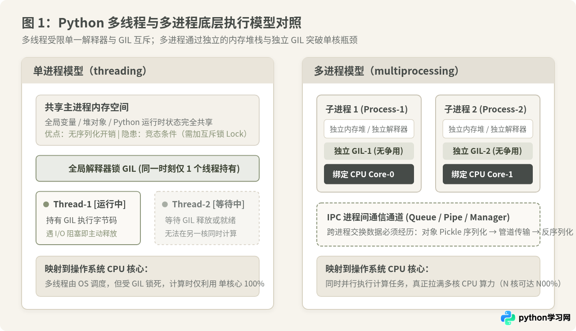The height and width of the screenshot is (331, 576).
Task: Select the dark "绑定 CPU Core-0" block
Action: tap(369, 174)
